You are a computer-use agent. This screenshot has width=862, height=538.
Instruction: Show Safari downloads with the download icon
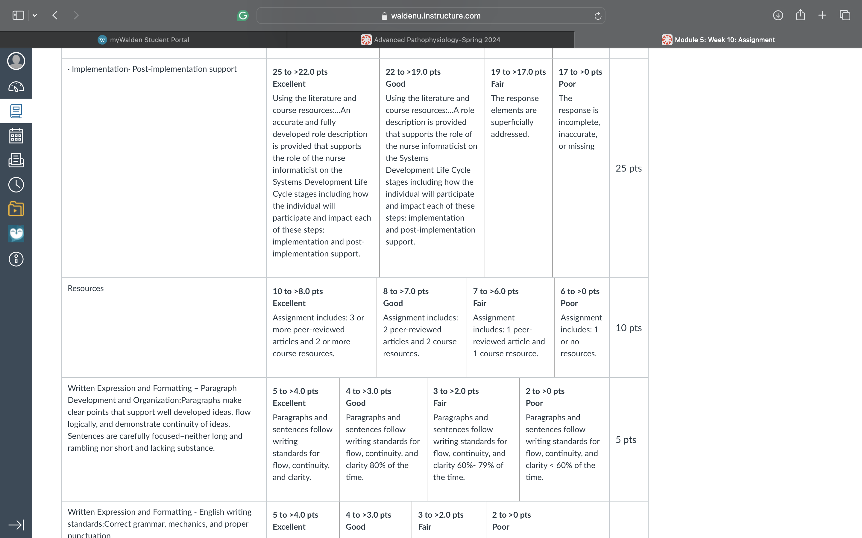coord(778,15)
